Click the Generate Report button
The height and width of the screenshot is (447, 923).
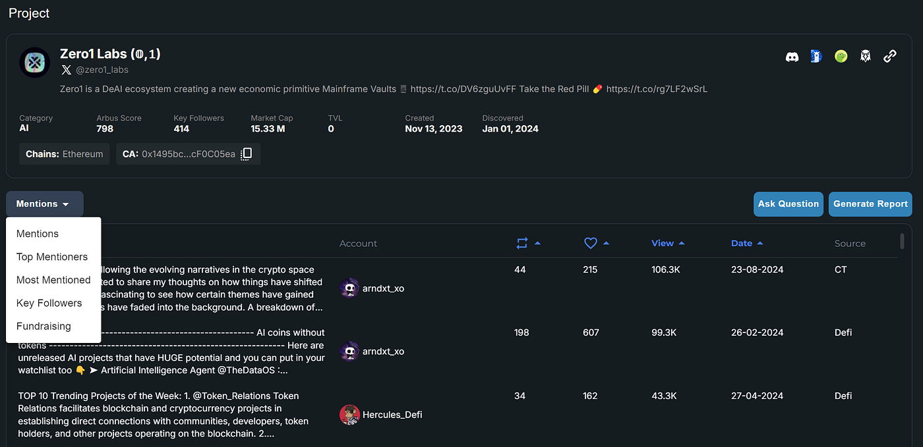pyautogui.click(x=870, y=204)
